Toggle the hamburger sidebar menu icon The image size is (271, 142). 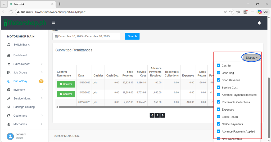coord(53,23)
